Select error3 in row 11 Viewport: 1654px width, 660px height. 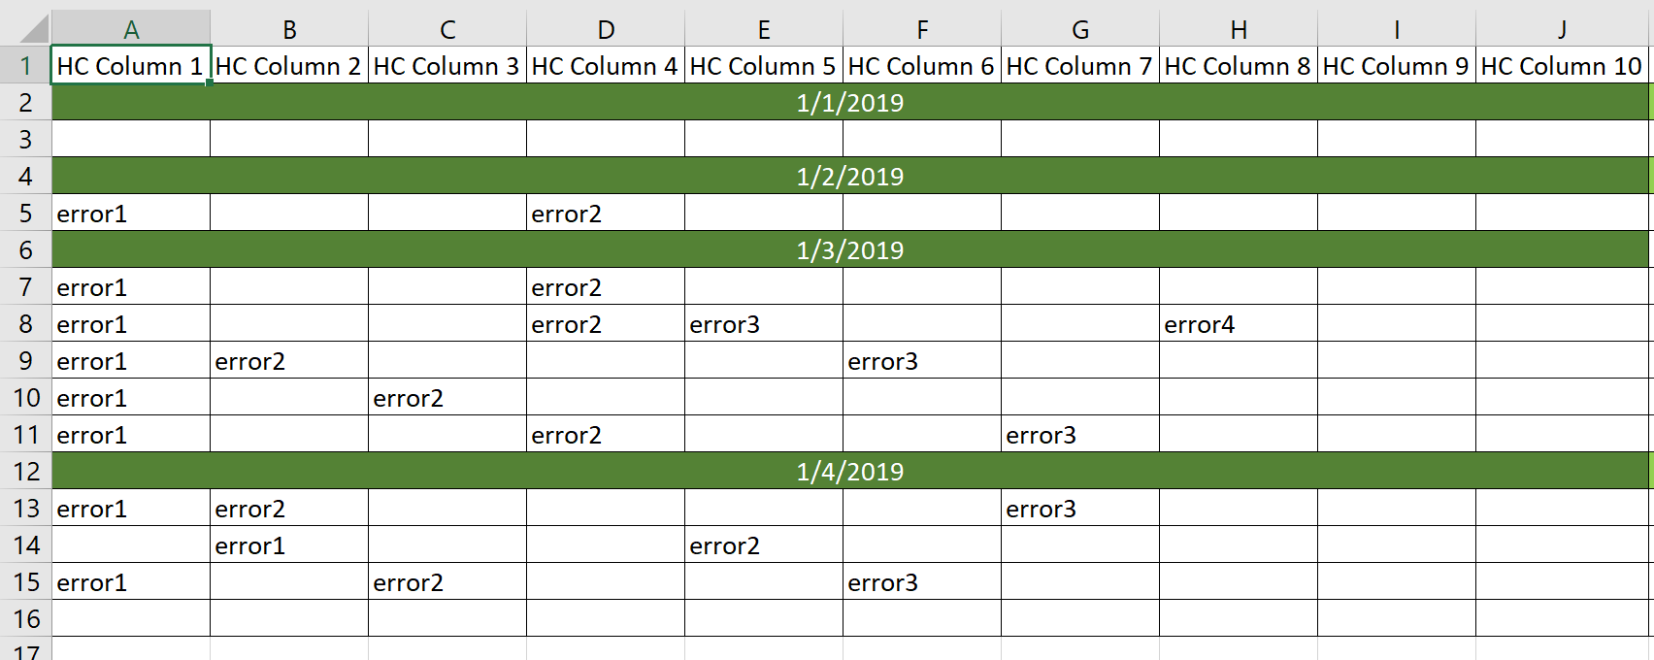[1080, 434]
